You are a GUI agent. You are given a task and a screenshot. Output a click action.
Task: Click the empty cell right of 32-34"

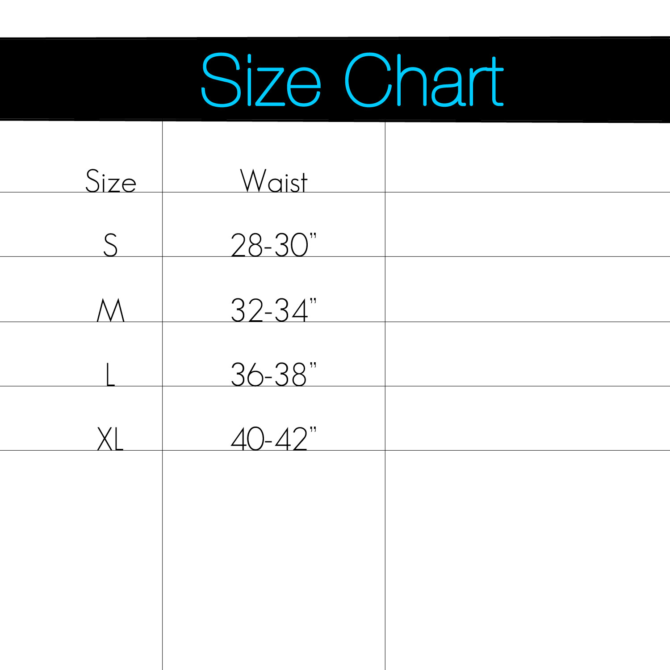click(x=527, y=289)
